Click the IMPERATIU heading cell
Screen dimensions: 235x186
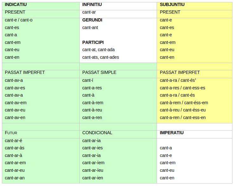[x=172, y=133]
